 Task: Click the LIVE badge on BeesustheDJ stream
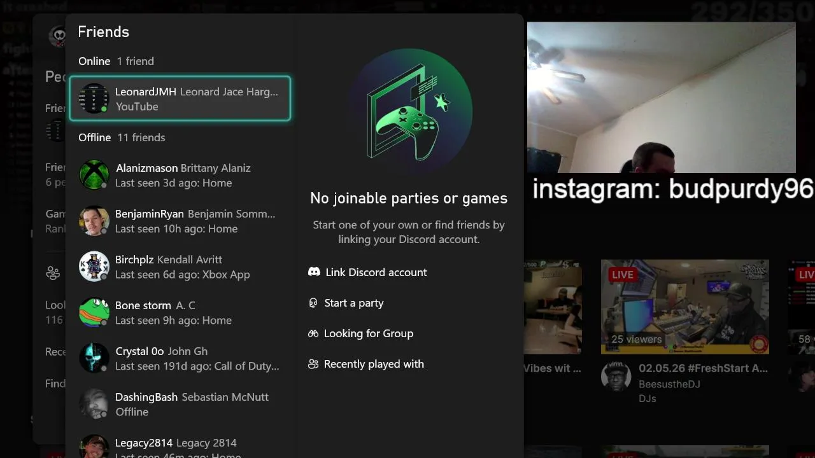622,275
